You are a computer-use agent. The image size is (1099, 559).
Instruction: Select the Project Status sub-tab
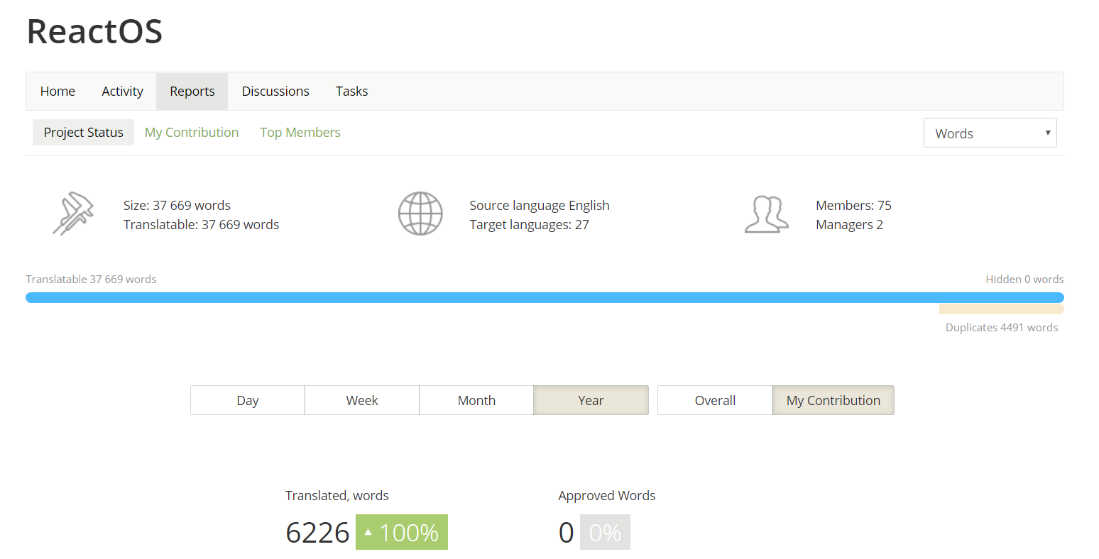tap(83, 132)
